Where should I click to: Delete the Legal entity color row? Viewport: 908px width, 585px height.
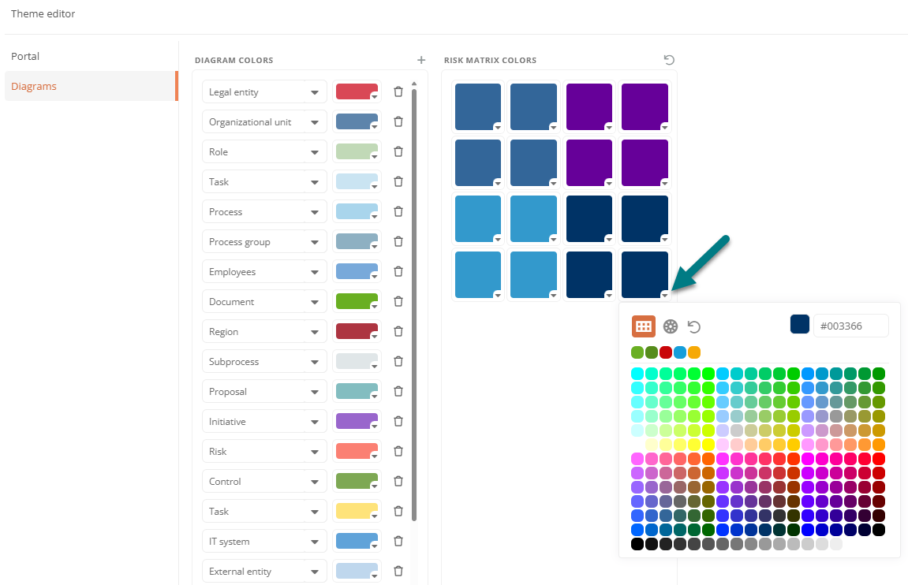[x=398, y=92]
